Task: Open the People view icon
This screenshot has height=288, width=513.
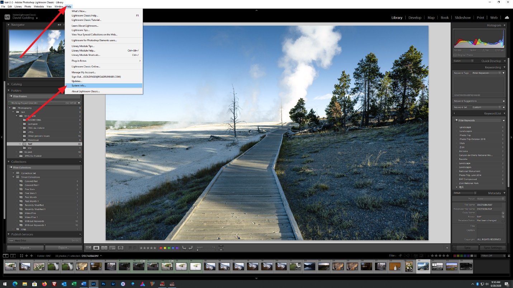Action: [120, 248]
